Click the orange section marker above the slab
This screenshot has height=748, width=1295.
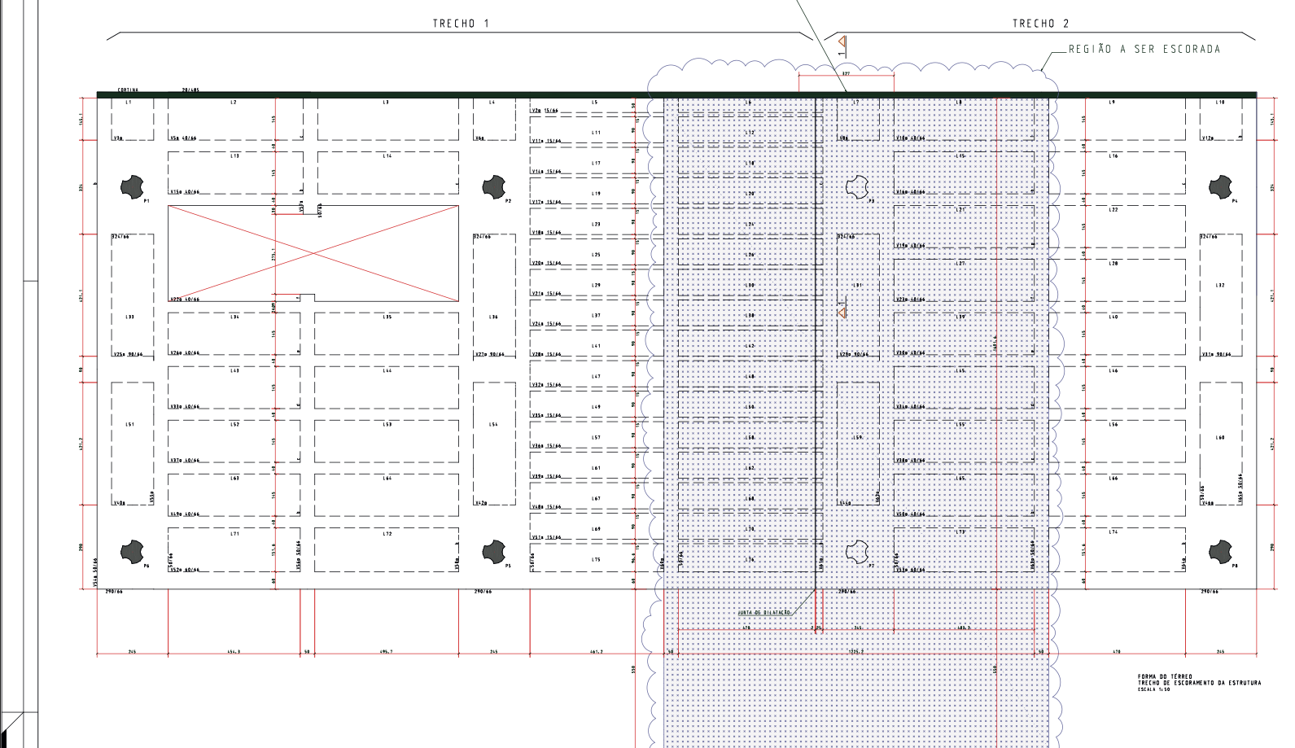842,42
